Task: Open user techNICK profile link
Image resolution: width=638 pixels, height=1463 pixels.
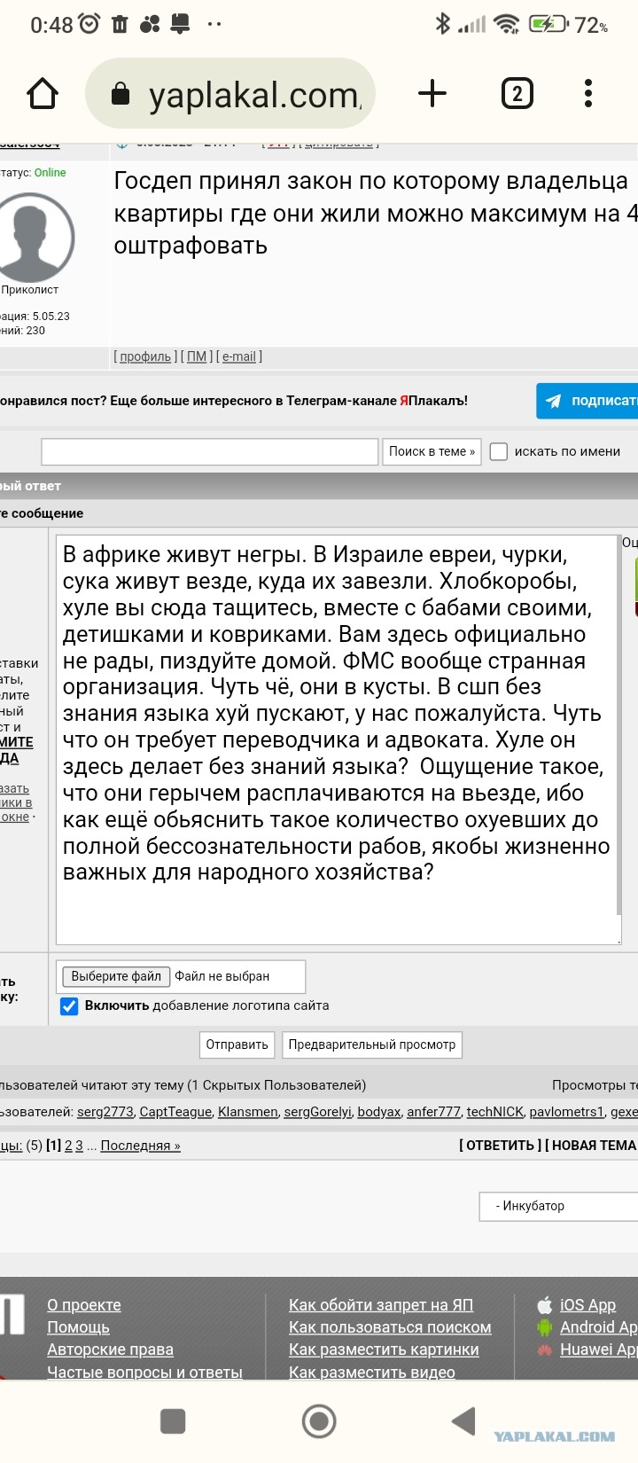Action: coord(495,1112)
